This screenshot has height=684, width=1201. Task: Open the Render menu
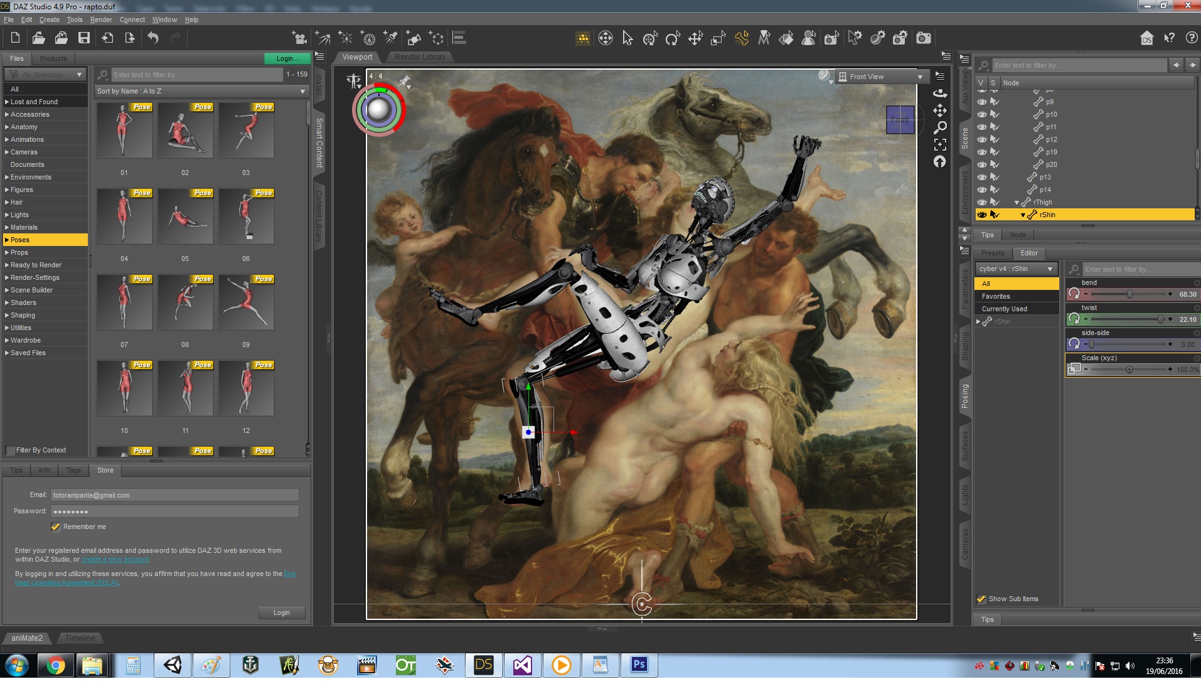(x=101, y=20)
